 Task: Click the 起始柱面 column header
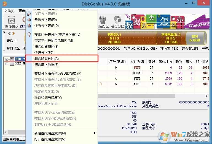click(165, 62)
